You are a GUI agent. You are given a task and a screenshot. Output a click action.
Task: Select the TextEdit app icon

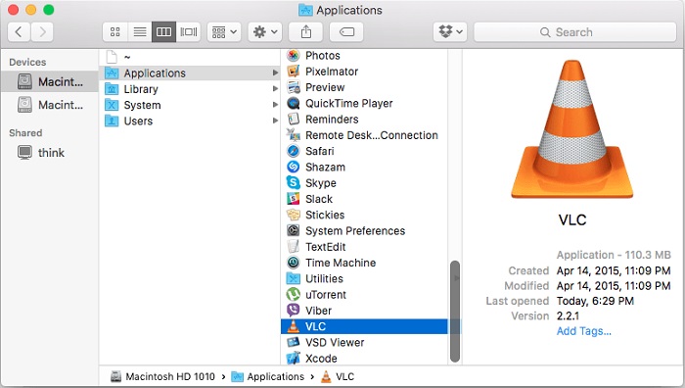pos(294,247)
